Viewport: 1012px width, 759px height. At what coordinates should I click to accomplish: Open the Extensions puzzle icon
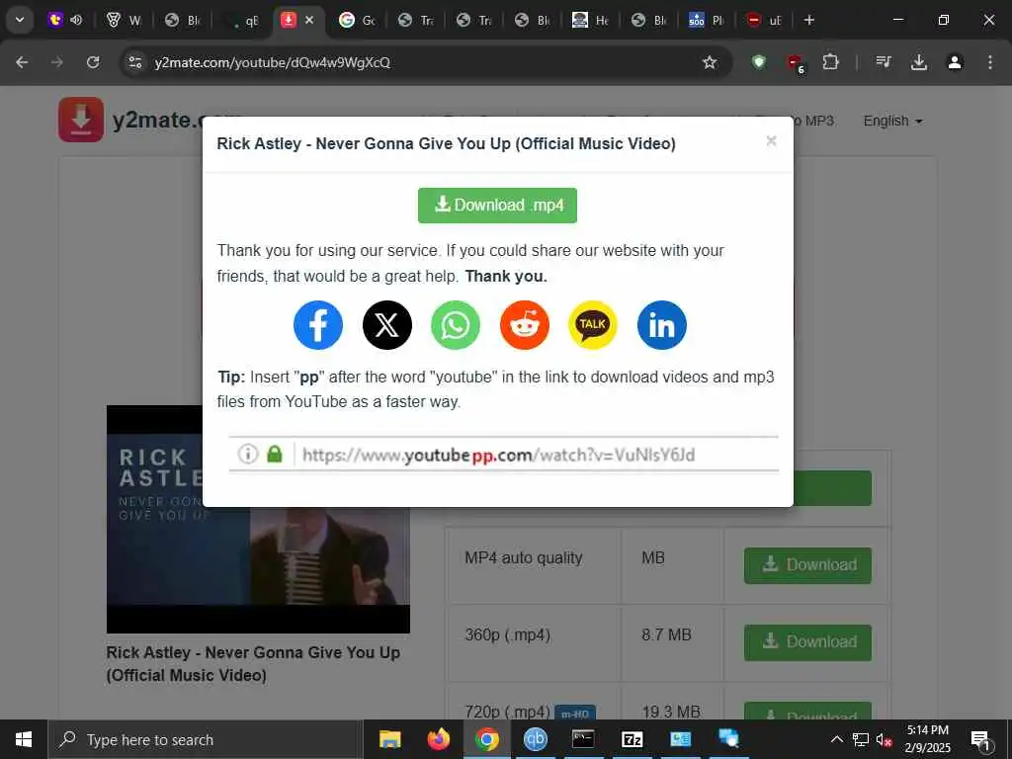pyautogui.click(x=830, y=62)
